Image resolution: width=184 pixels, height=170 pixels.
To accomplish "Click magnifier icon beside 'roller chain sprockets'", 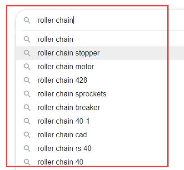I will point(27,94).
